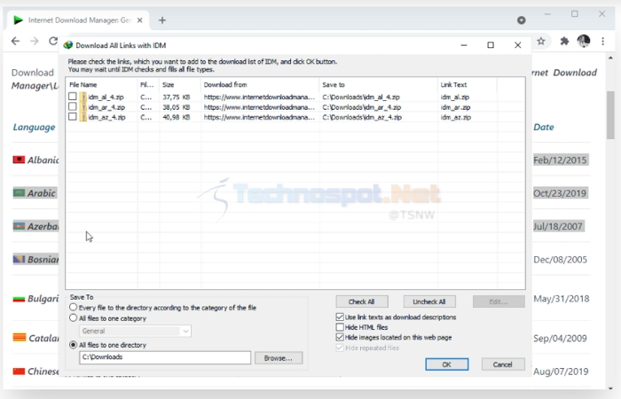This screenshot has height=399, width=621.
Task: Click the Albanian flag icon on the page
Action: point(19,160)
